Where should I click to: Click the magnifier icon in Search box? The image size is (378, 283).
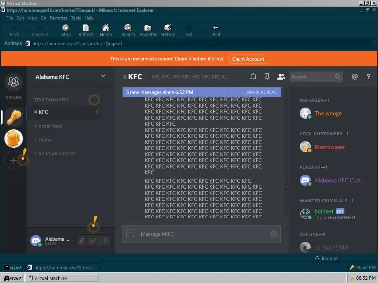click(x=337, y=77)
